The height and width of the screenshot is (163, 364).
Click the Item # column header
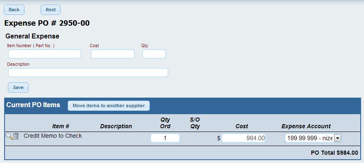[x=61, y=127]
